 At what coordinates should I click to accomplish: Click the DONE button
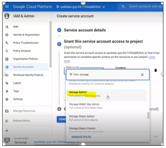pyautogui.click(x=61, y=119)
